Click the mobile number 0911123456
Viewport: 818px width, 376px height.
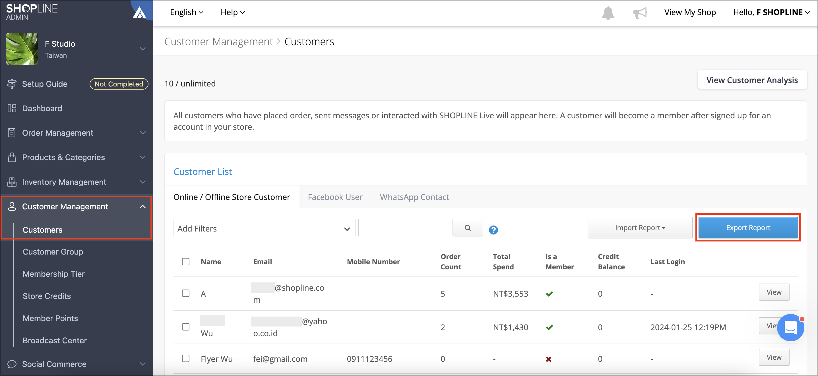tap(369, 359)
